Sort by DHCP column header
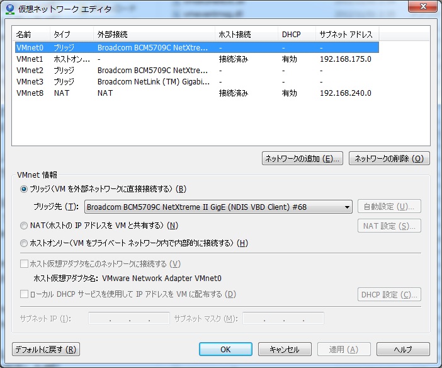Screen dimensions: 442x368 click(297, 35)
